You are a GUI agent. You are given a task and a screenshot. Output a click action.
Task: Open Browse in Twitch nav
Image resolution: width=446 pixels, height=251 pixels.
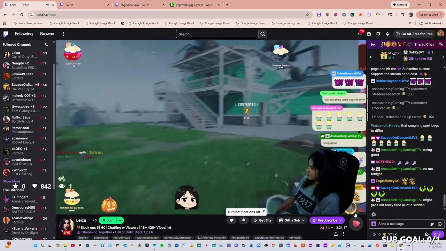coord(47,34)
